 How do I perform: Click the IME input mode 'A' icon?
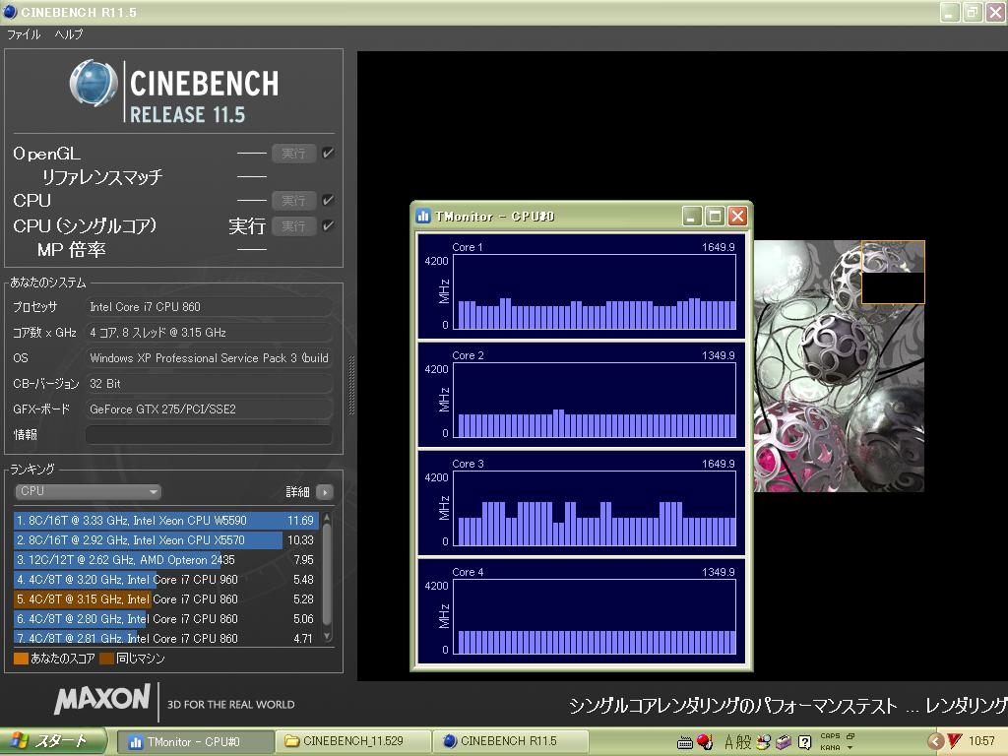click(x=730, y=741)
